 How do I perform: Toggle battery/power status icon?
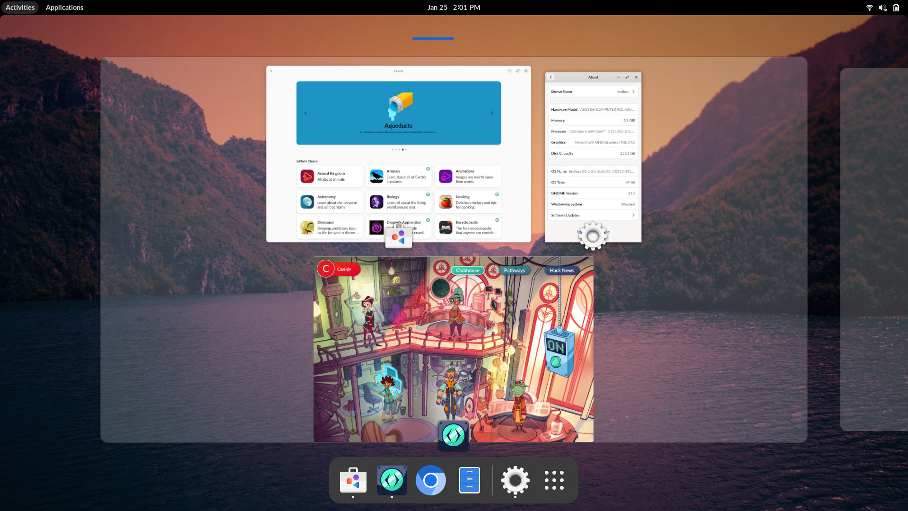896,7
